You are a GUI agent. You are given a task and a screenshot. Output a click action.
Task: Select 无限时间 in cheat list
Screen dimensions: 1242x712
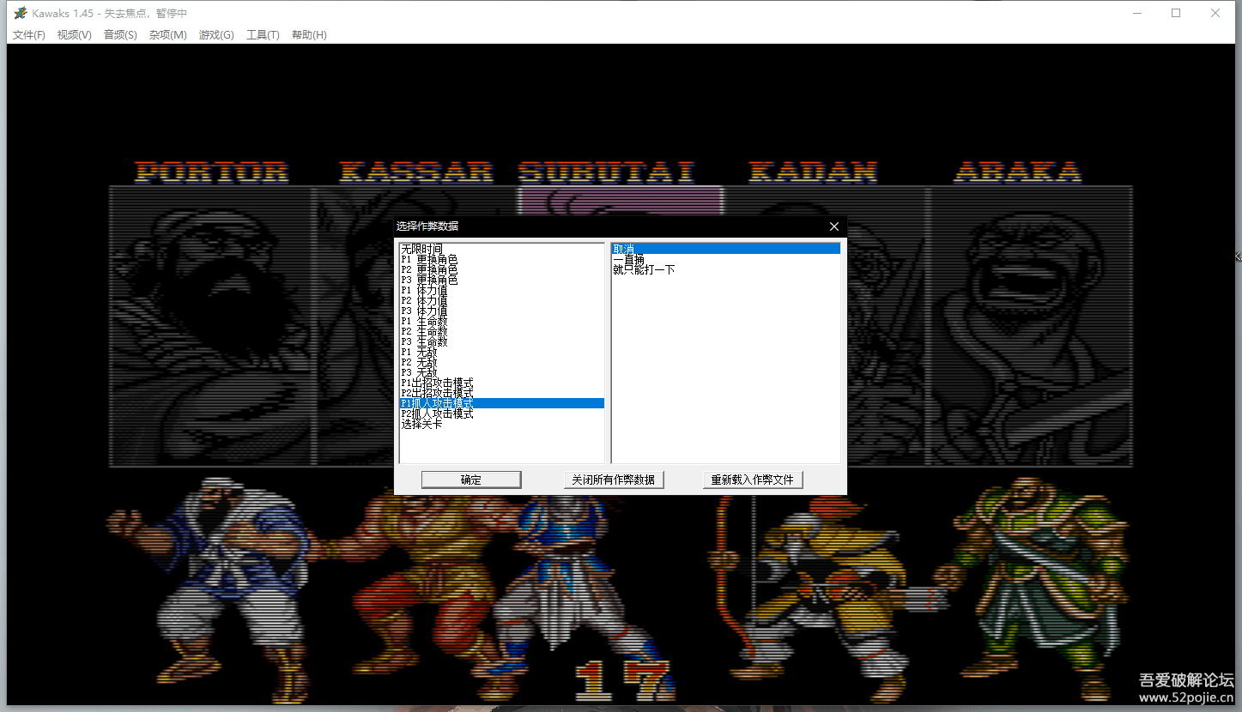(x=421, y=249)
